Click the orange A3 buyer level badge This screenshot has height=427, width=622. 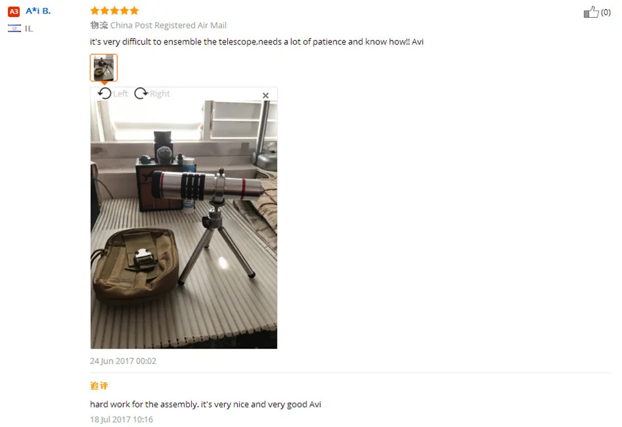(x=14, y=12)
